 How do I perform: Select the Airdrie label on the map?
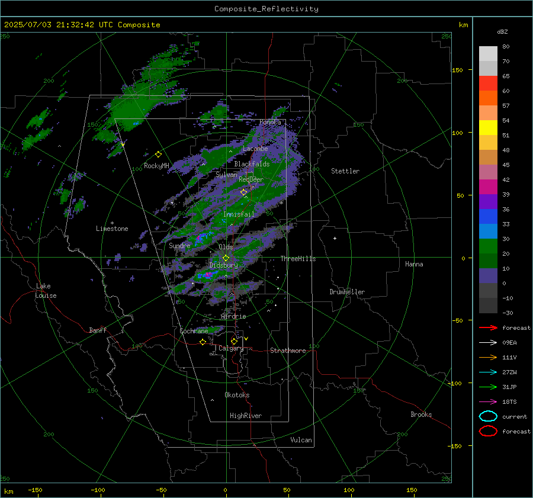233,316
